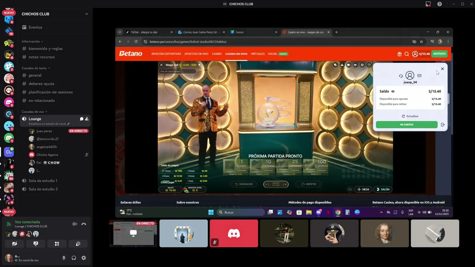Bookmark the page with the star icon
This screenshot has width=475, height=267.
[x=421, y=42]
